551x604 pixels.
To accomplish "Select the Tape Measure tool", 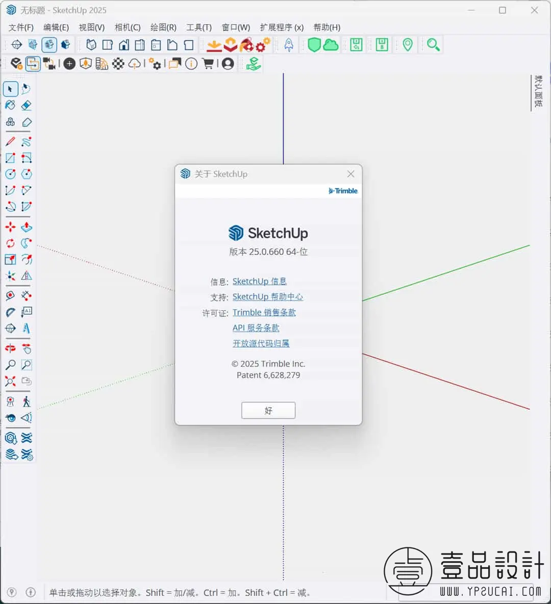I will tap(10, 295).
